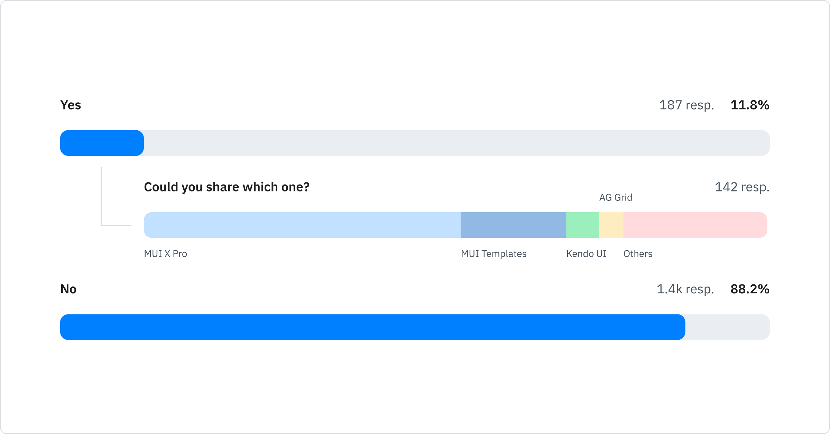The image size is (830, 434).
Task: Click the "11.8%" percentage value
Action: 750,105
